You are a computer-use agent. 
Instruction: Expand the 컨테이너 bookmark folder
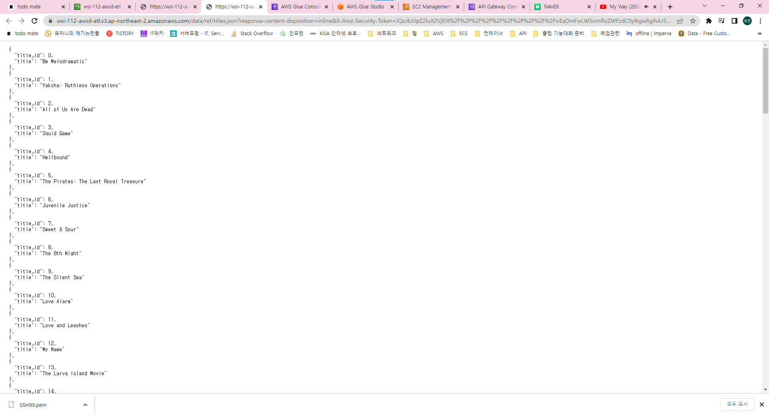[489, 34]
